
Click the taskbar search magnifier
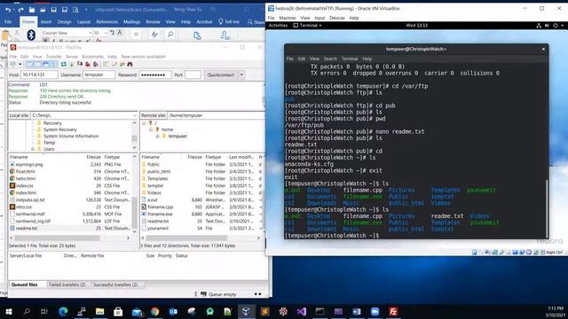[27, 311]
